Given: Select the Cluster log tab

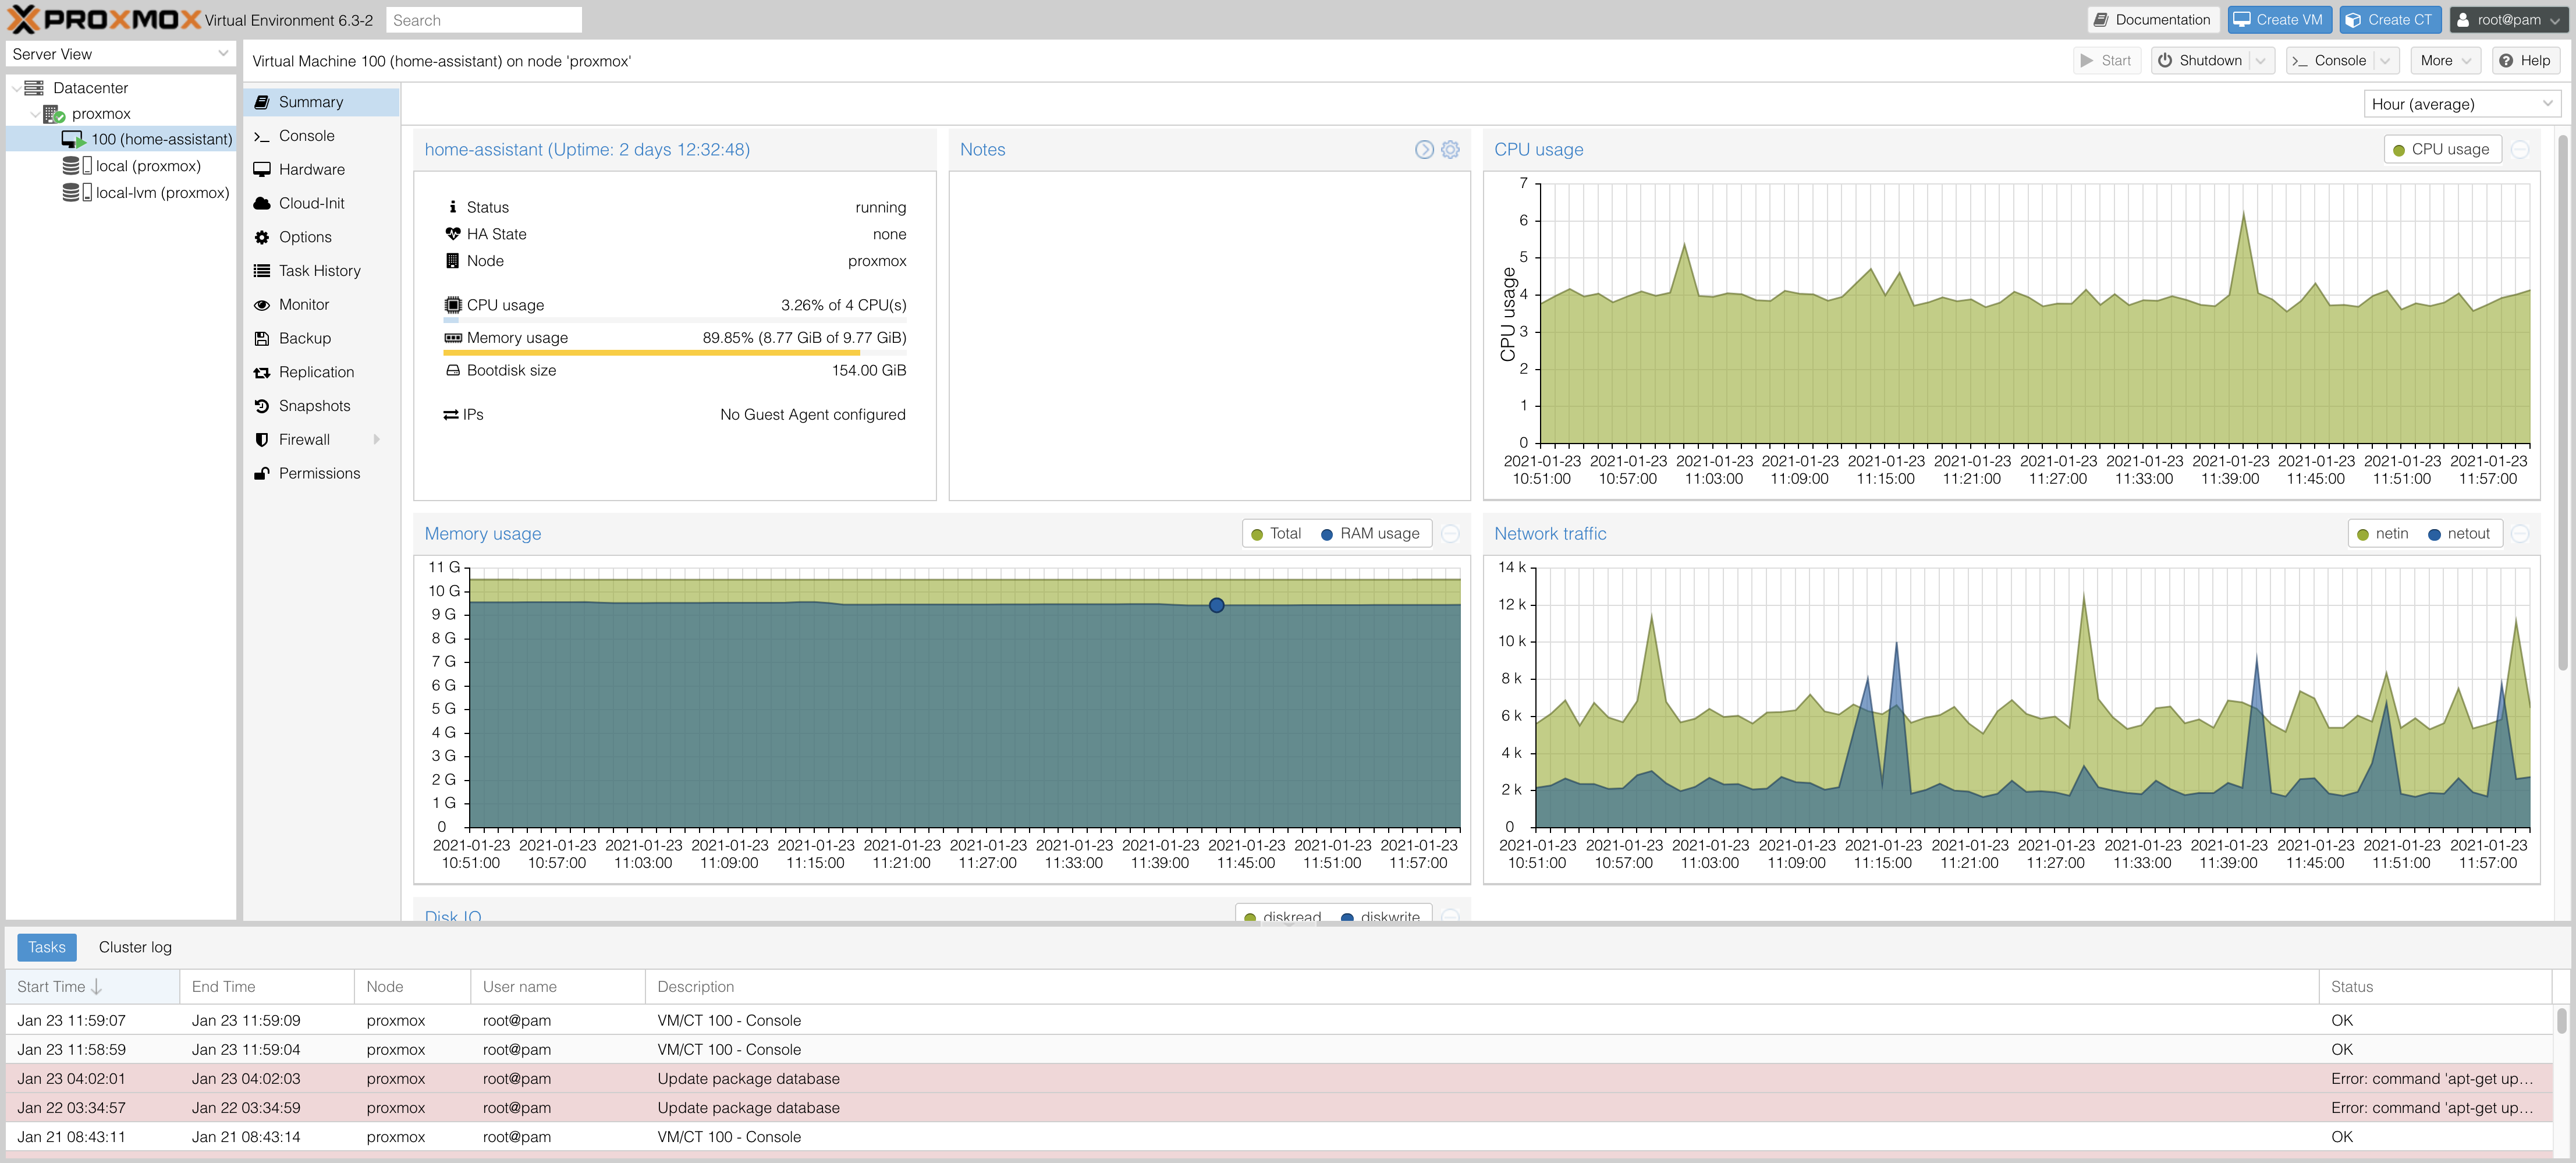Looking at the screenshot, I should (136, 946).
